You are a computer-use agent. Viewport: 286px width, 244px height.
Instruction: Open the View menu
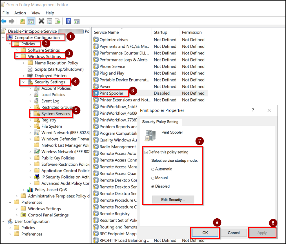[36, 13]
